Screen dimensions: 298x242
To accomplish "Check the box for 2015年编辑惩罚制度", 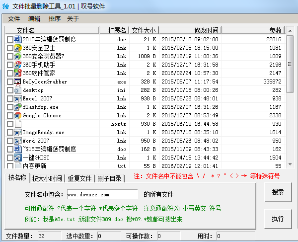I will coord(10,40).
